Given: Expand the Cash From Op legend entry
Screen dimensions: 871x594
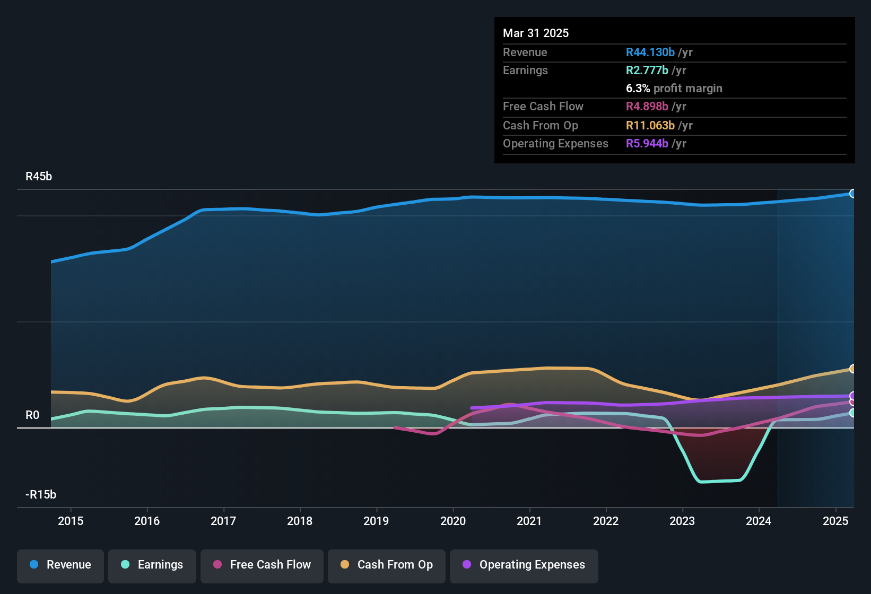Looking at the screenshot, I should pos(386,565).
